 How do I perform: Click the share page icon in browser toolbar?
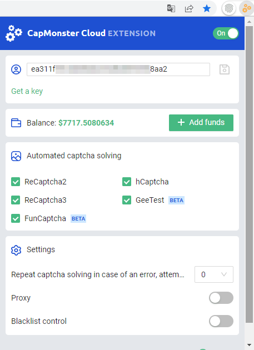coord(189,9)
